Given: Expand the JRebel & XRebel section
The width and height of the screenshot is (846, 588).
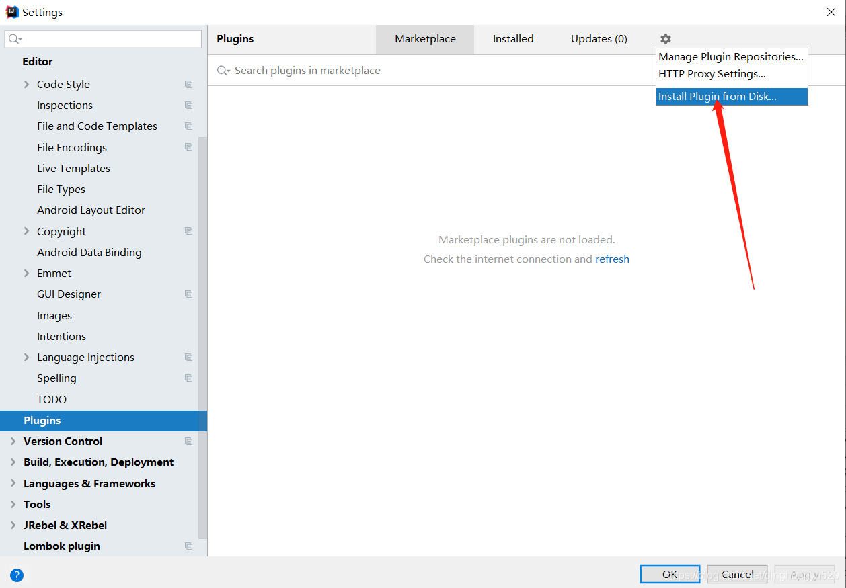Looking at the screenshot, I should click(x=13, y=525).
